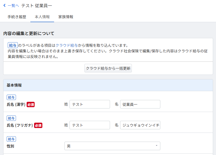Image resolution: width=216 pixels, height=155 pixels.
Task: Switch to the 家族情報 tab
Action: 66,17
